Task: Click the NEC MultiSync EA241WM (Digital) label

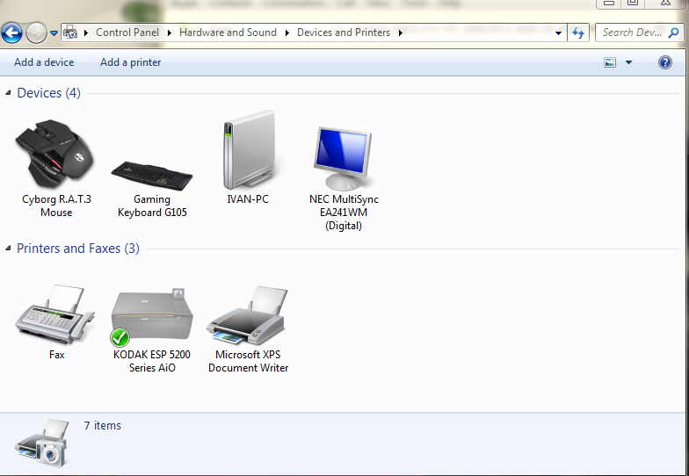Action: pyautogui.click(x=344, y=213)
